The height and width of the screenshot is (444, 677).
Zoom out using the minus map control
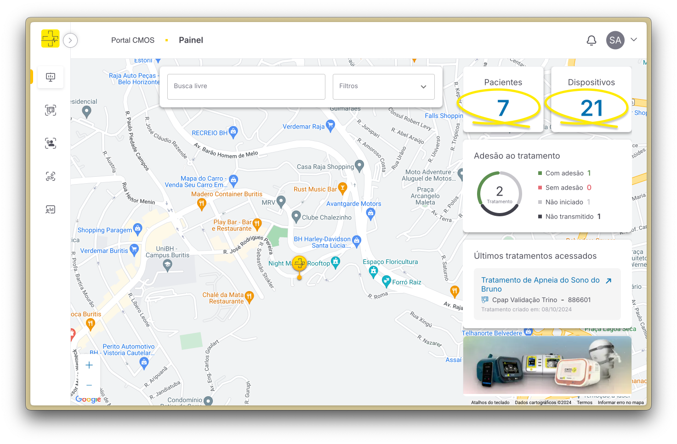point(89,385)
